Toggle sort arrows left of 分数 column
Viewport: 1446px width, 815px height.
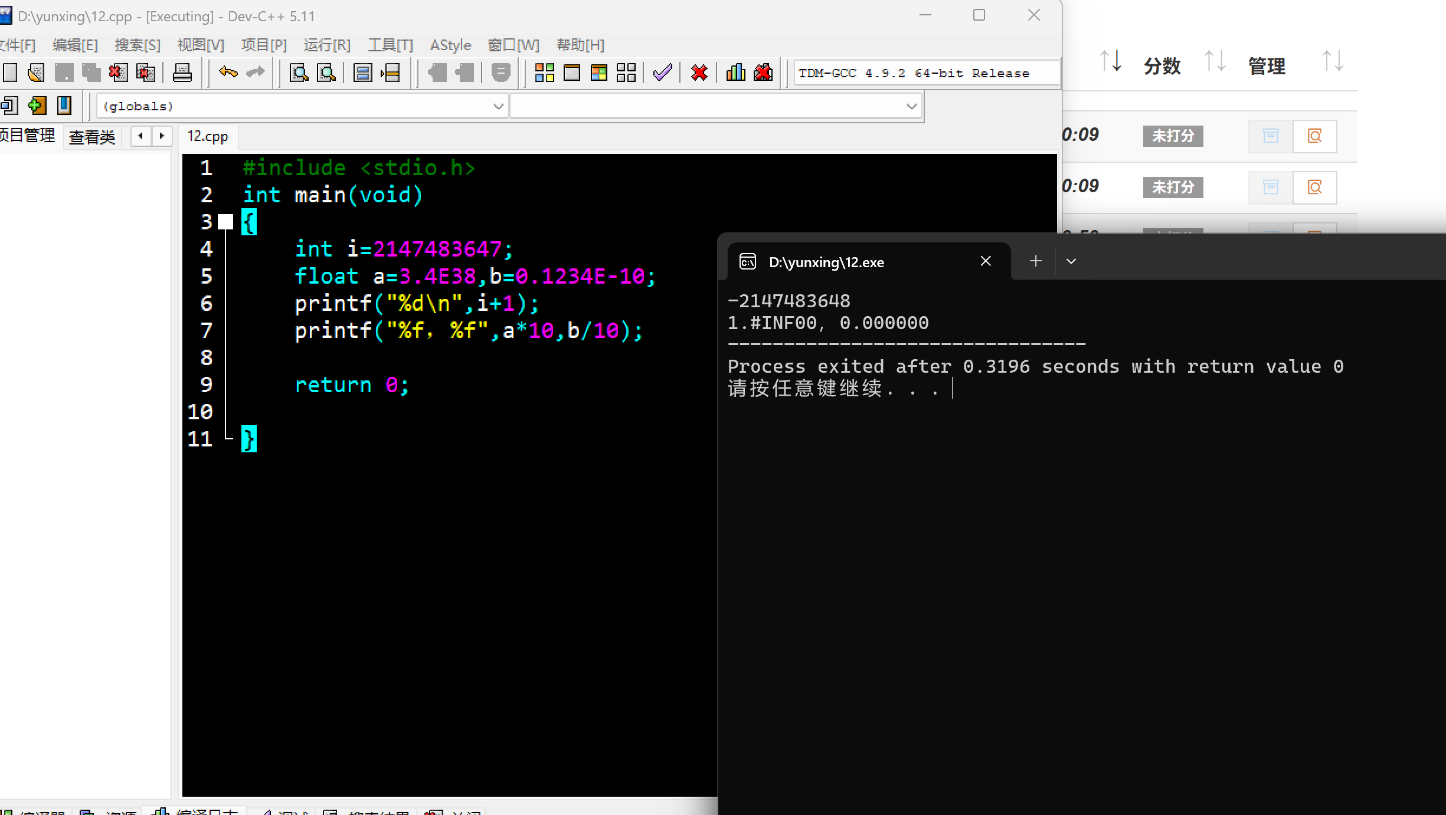1110,61
